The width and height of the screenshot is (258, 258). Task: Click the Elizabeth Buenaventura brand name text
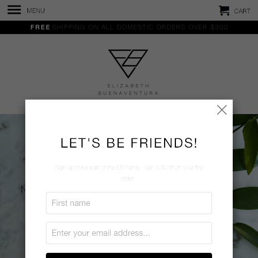click(x=128, y=89)
